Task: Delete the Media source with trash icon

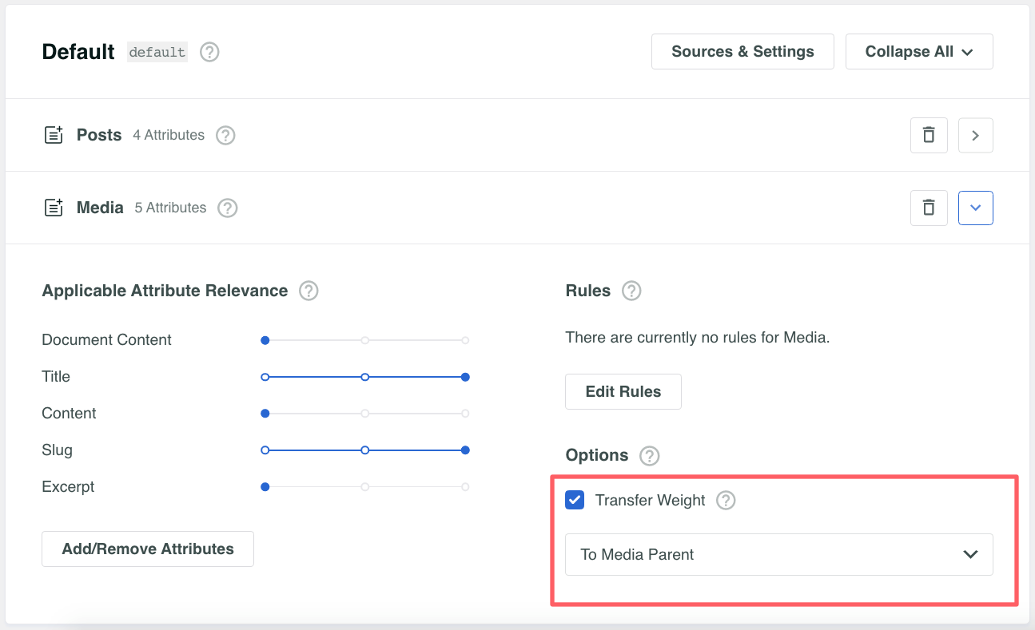Action: (929, 208)
